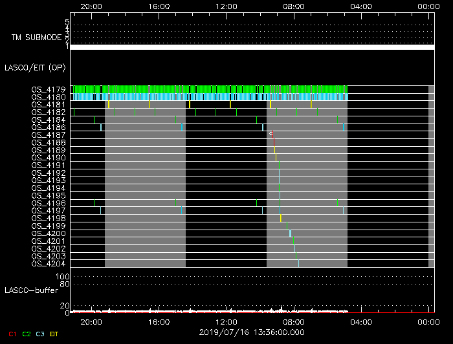Select the OS_4180 row label

click(48, 97)
